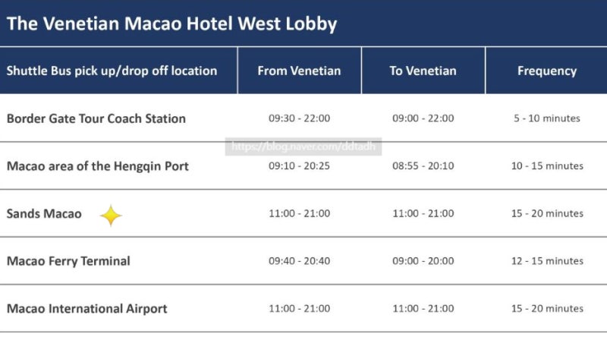Click the Frequency column header
This screenshot has height=337, width=607.
click(x=547, y=71)
